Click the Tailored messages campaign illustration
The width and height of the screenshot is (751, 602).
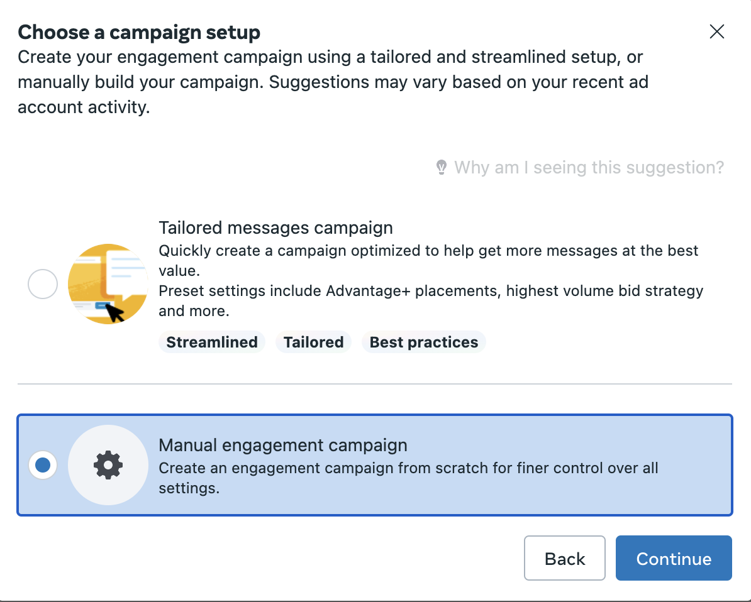[x=108, y=284]
